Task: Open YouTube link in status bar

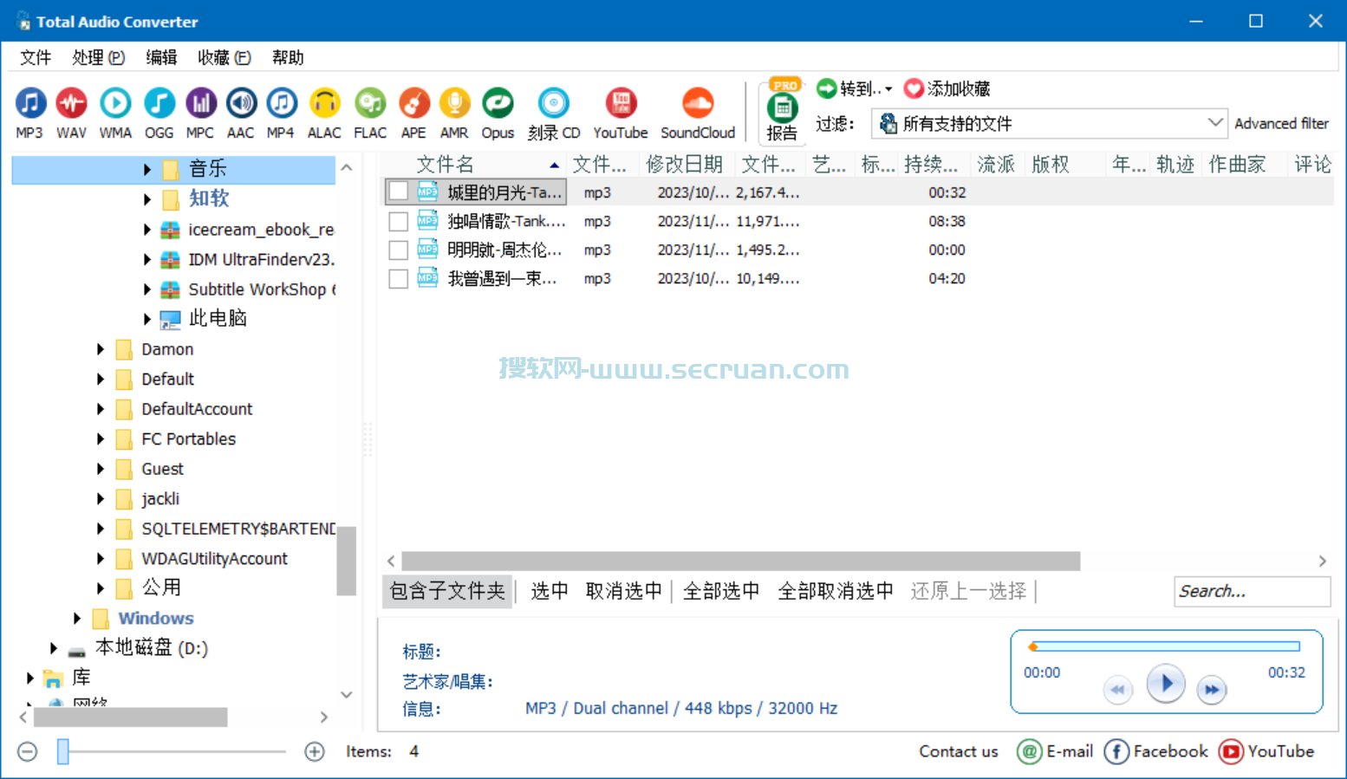Action: click(1266, 751)
